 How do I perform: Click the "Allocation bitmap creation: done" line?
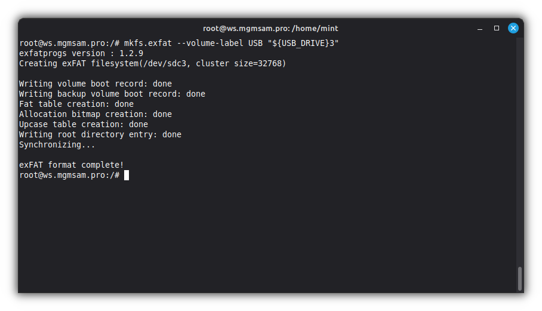pyautogui.click(x=96, y=114)
